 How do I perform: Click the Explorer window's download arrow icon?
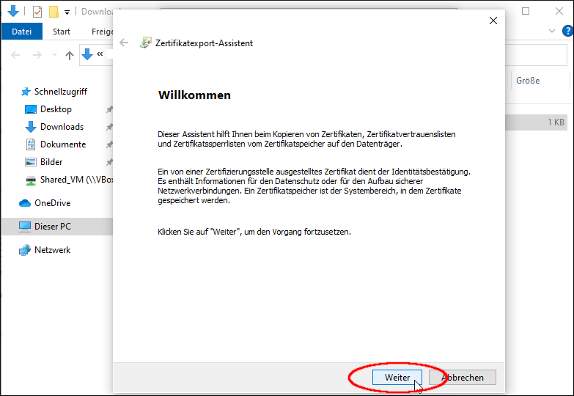[x=13, y=11]
